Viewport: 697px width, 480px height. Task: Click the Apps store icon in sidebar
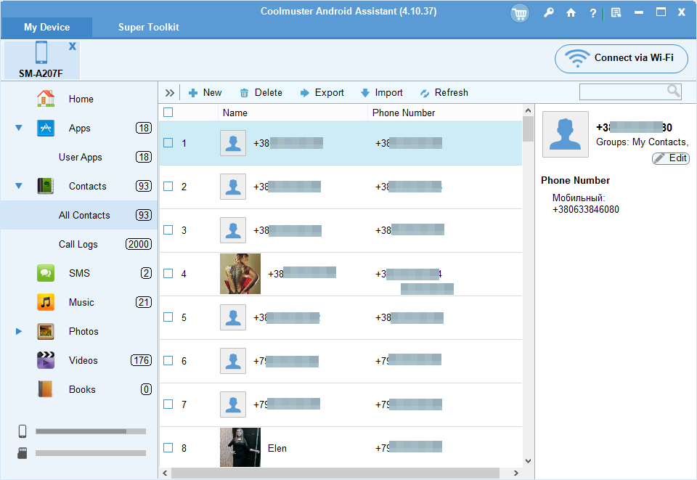click(x=45, y=128)
